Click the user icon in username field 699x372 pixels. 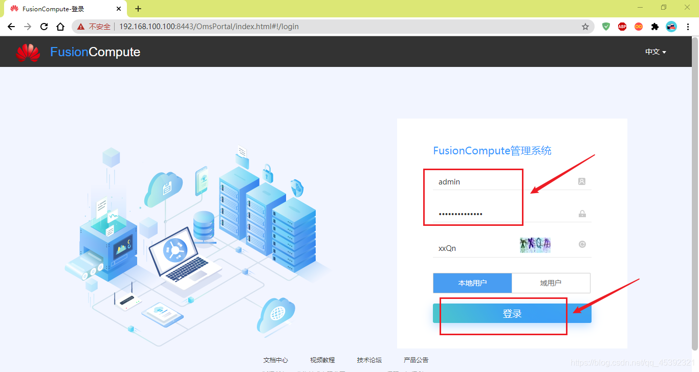click(x=582, y=181)
